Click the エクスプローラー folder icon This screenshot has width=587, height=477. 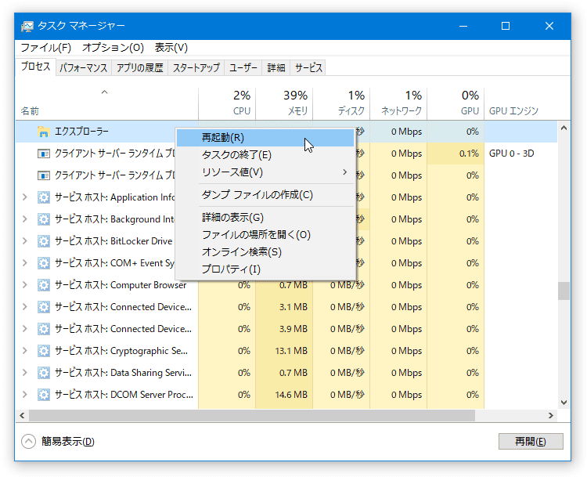point(43,132)
